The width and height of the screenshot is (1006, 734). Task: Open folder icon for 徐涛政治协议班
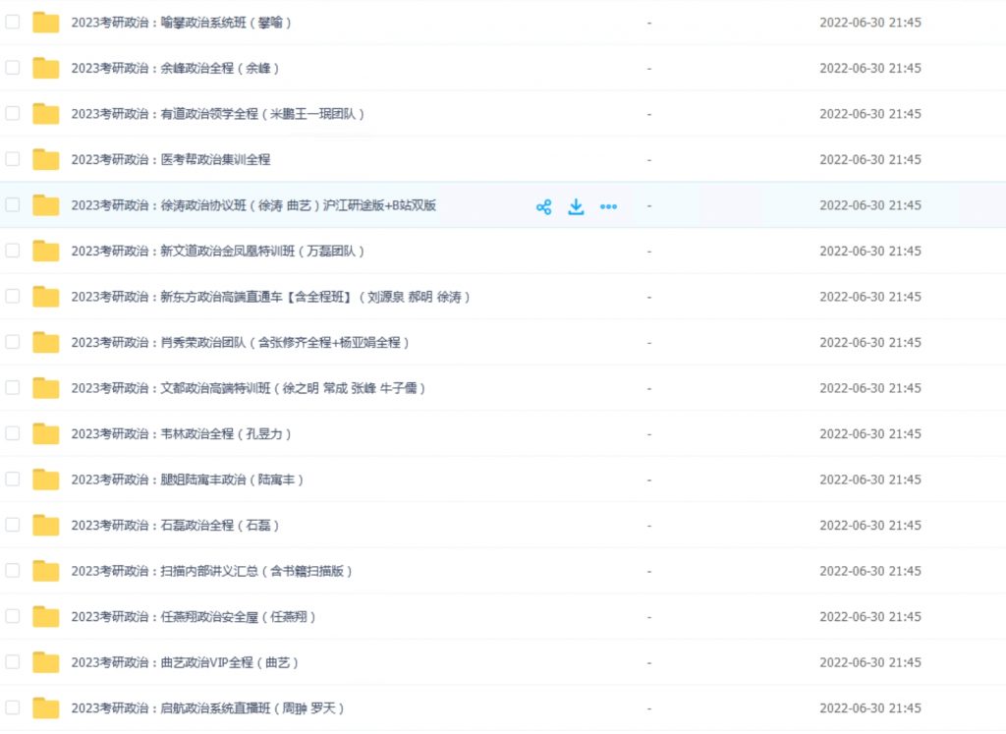point(45,205)
